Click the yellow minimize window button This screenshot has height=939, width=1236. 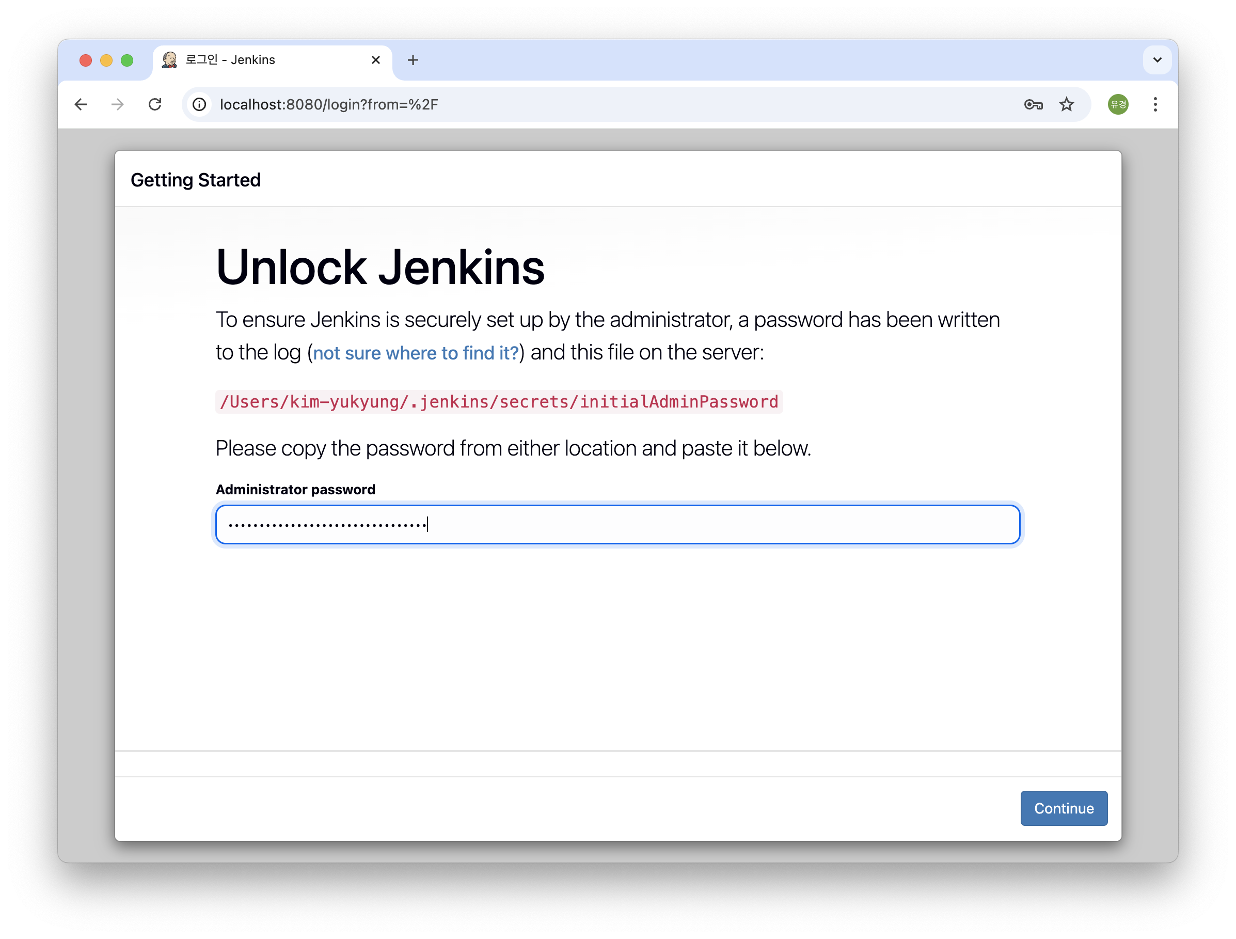(106, 60)
